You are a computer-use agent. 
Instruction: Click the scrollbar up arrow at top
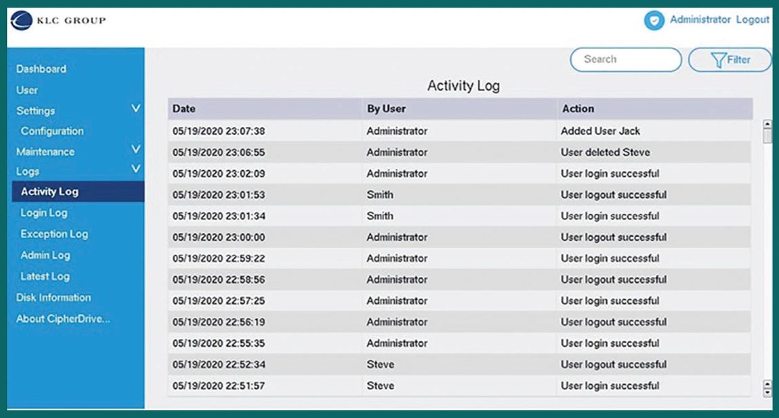(766, 124)
